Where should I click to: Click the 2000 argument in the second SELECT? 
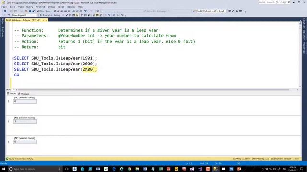pyautogui.click(x=87, y=64)
